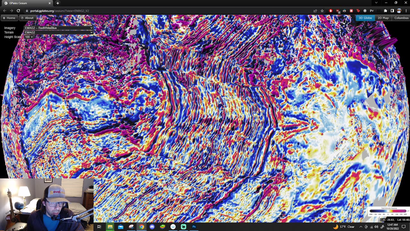Open the weather widget showing 57°F Clear
410x231 pixels.
point(344,227)
